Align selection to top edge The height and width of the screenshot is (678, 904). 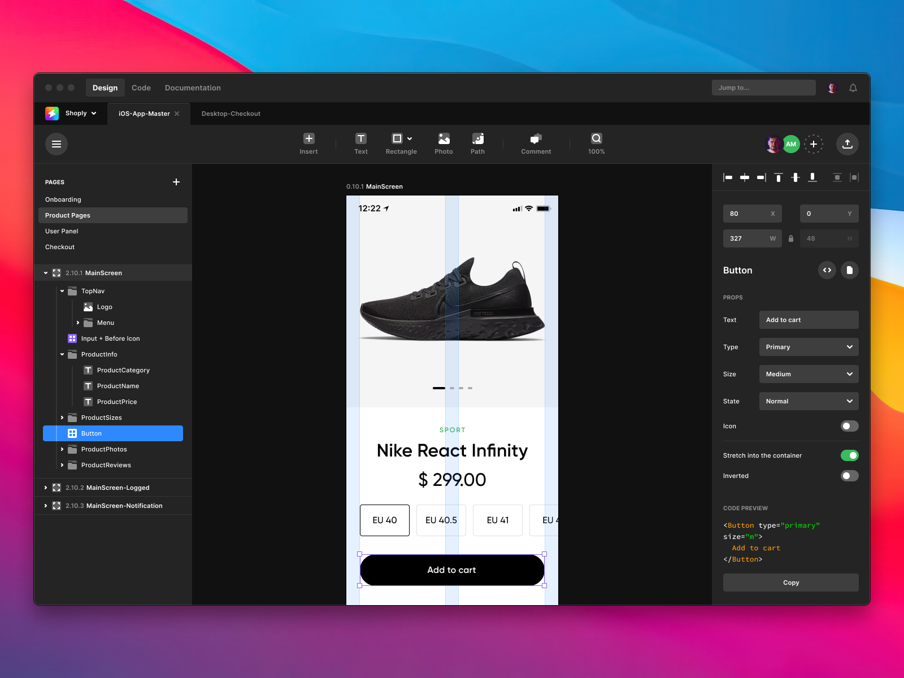[779, 177]
